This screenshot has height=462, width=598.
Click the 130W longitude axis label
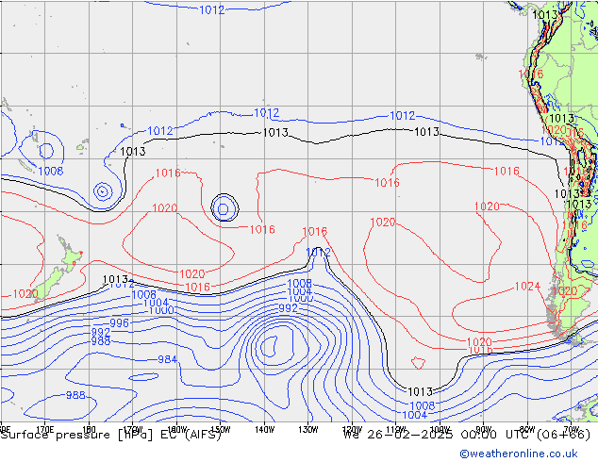coord(308,430)
